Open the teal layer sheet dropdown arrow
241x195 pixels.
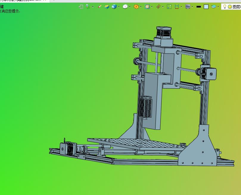point(218,7)
